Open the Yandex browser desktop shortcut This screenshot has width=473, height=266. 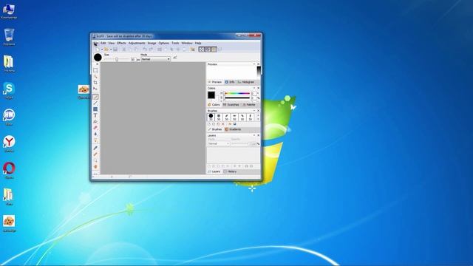[9, 144]
